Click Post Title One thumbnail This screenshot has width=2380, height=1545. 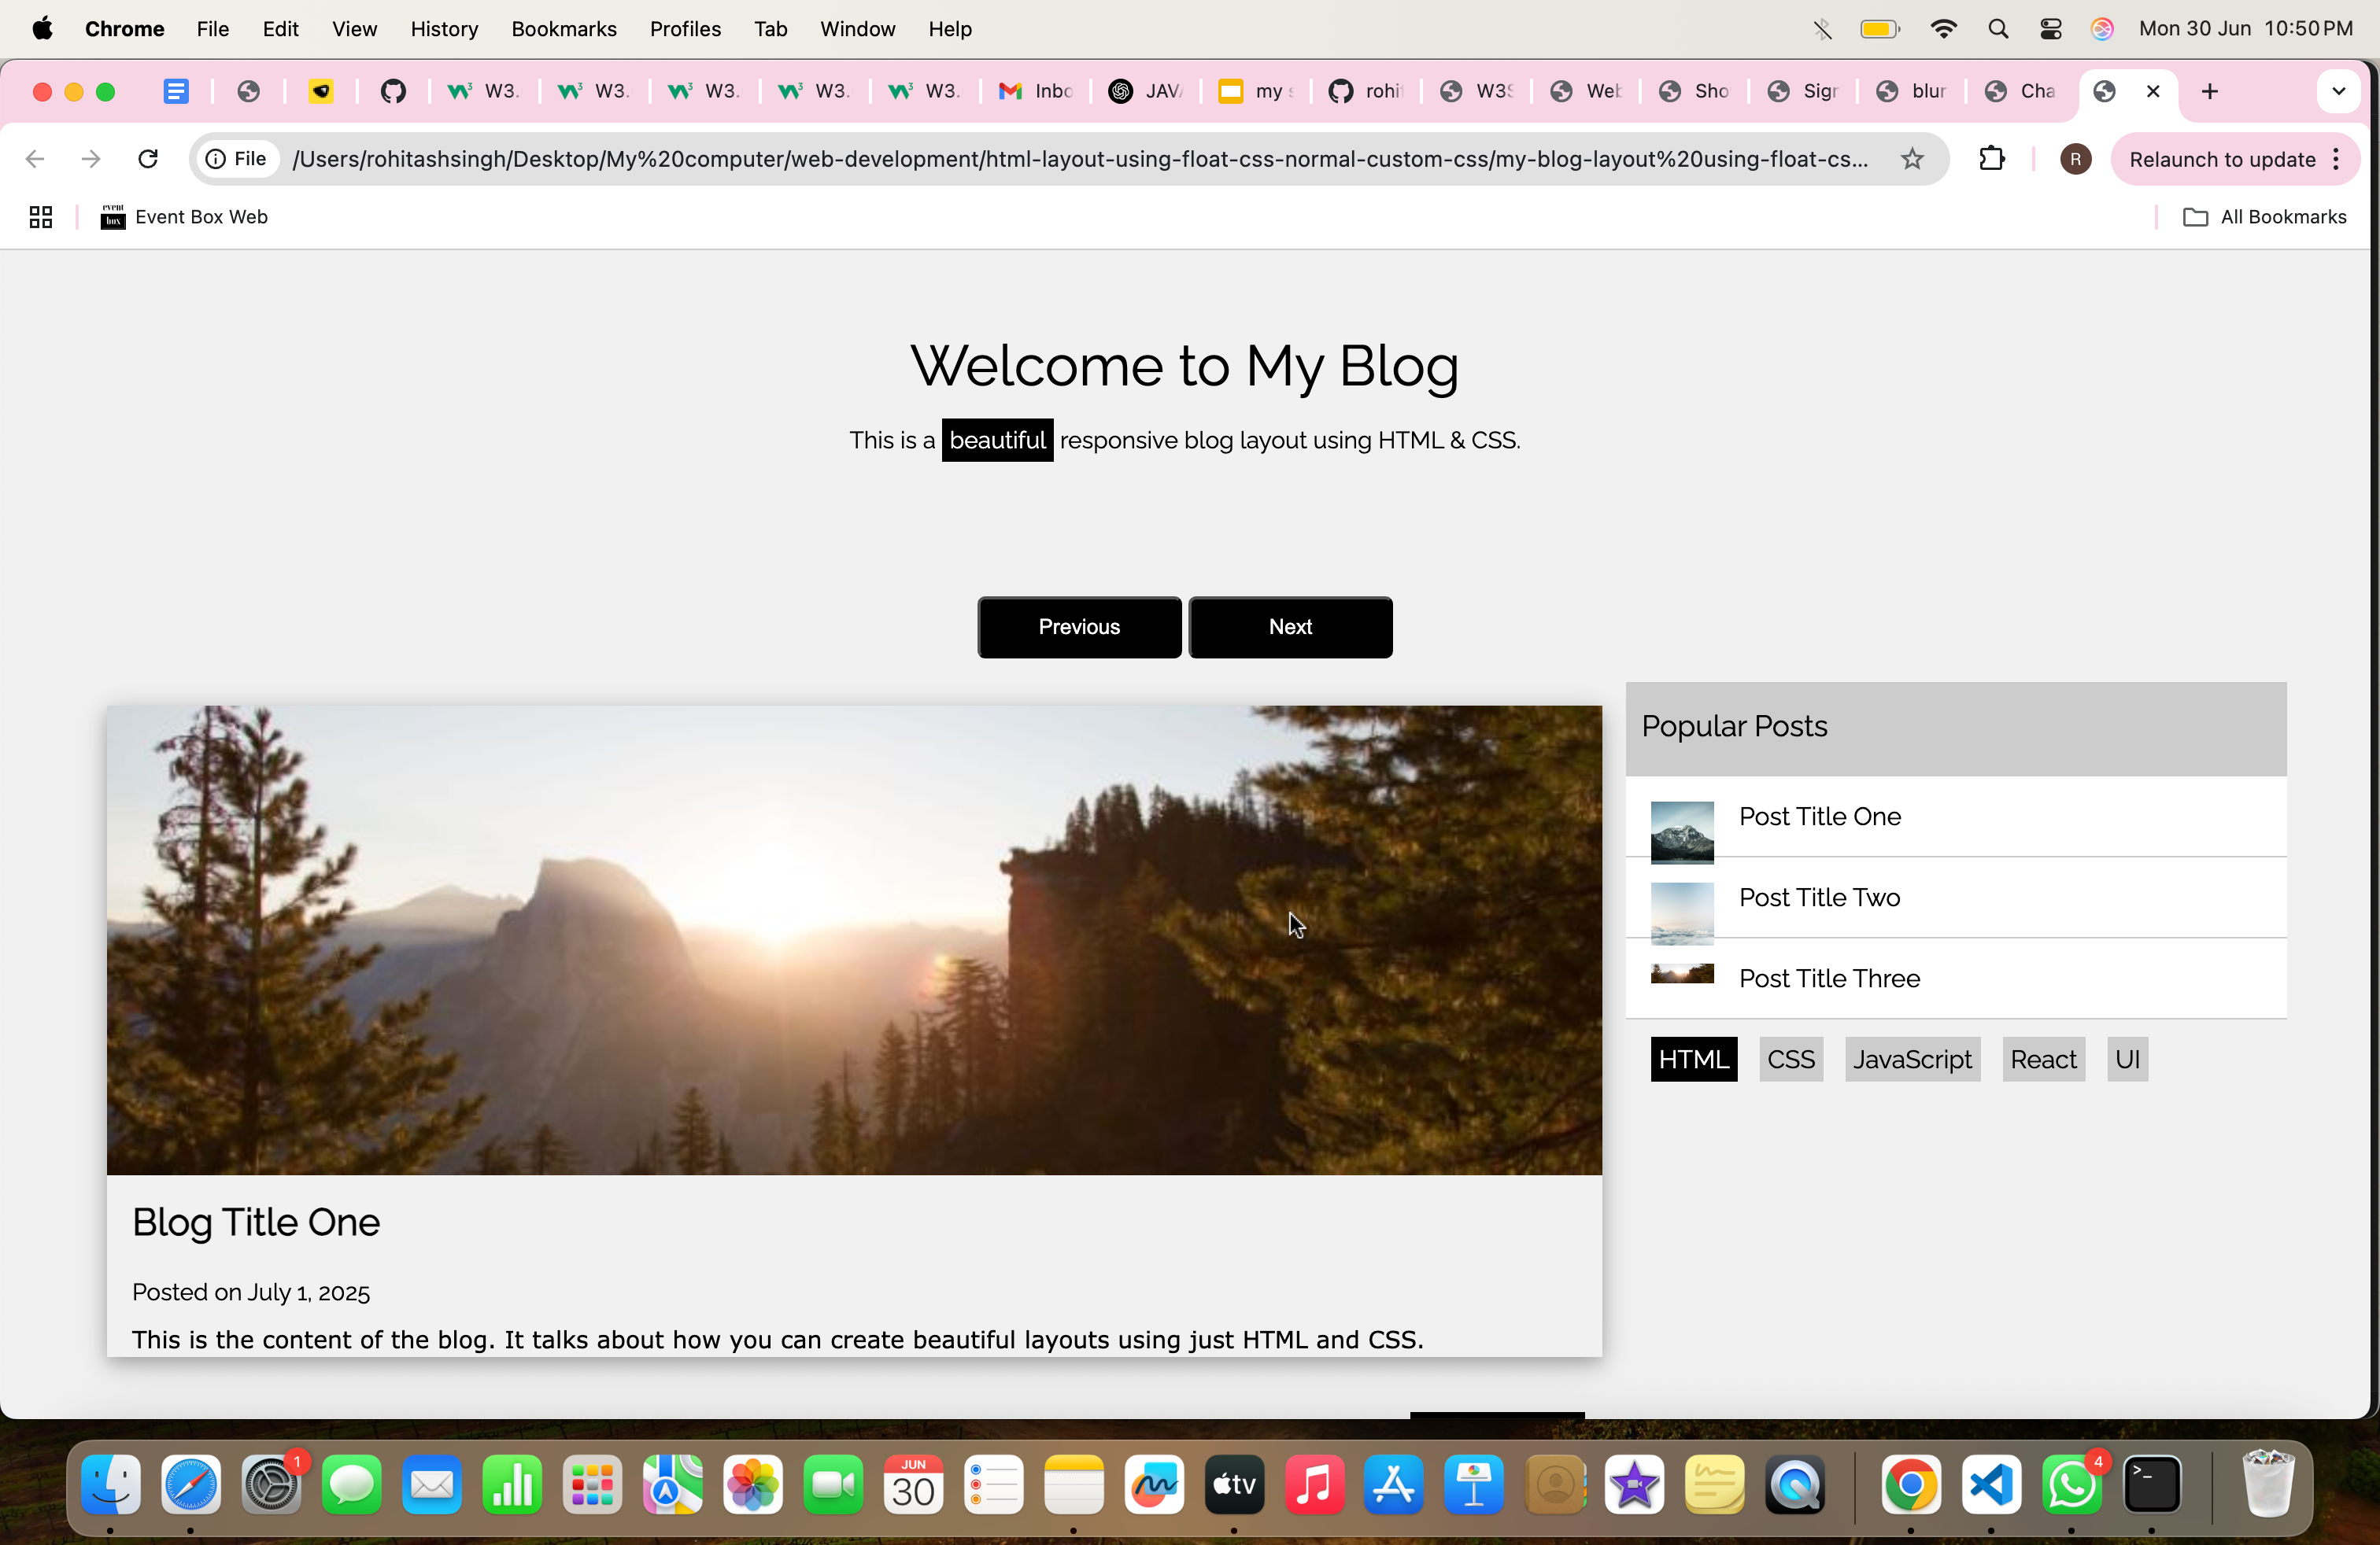pos(1682,831)
